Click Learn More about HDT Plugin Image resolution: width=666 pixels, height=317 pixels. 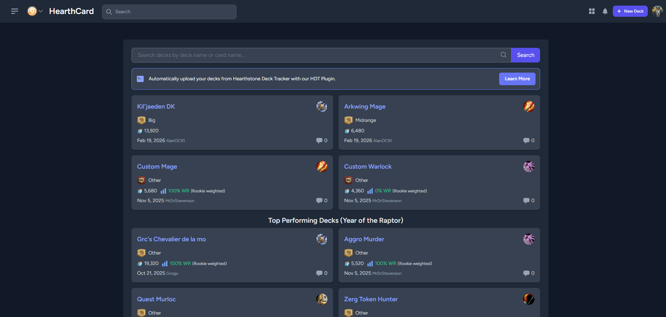pos(517,79)
